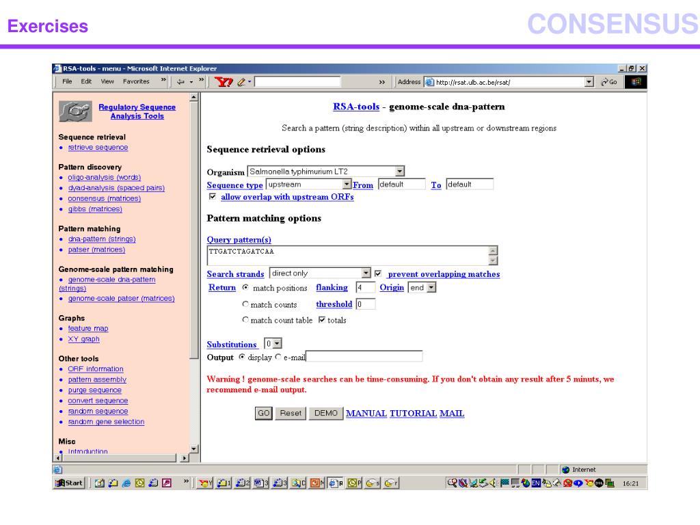Click the threshold input field

[365, 304]
